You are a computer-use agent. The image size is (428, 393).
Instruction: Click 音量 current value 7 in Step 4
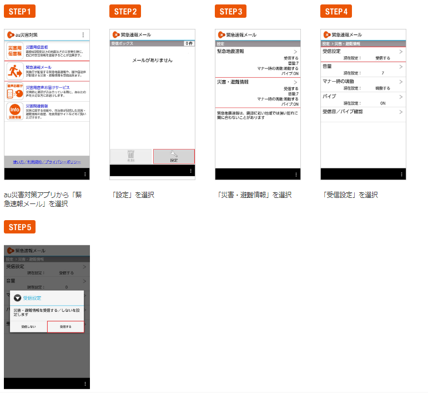[382, 73]
